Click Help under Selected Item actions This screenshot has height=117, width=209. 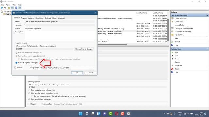click(x=176, y=72)
